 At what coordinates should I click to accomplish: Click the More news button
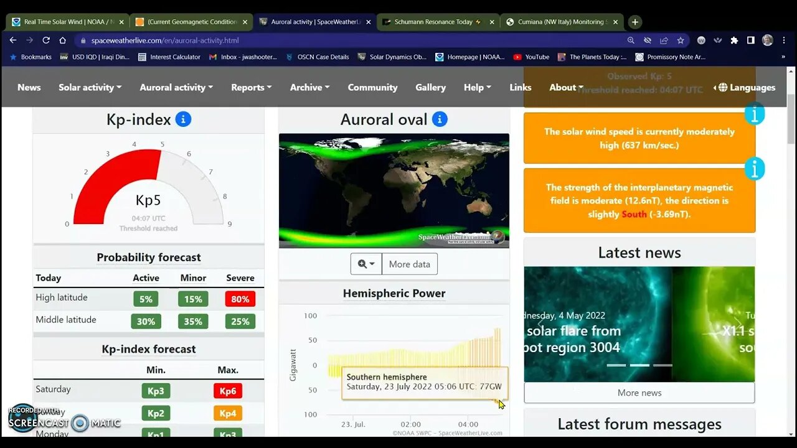pyautogui.click(x=639, y=393)
